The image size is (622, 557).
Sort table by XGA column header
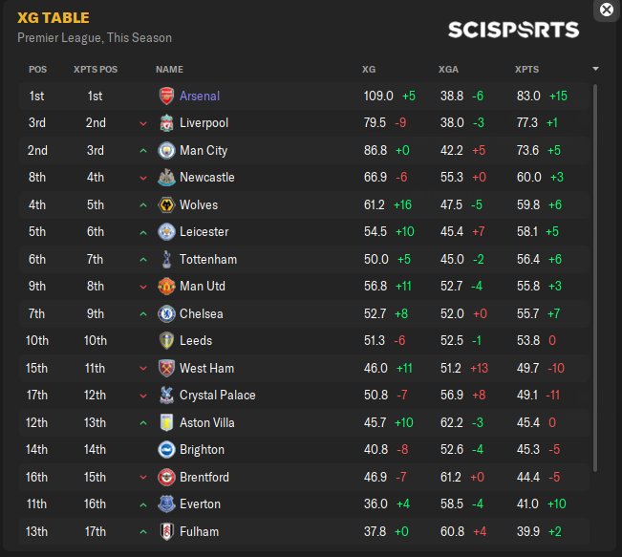(x=448, y=70)
